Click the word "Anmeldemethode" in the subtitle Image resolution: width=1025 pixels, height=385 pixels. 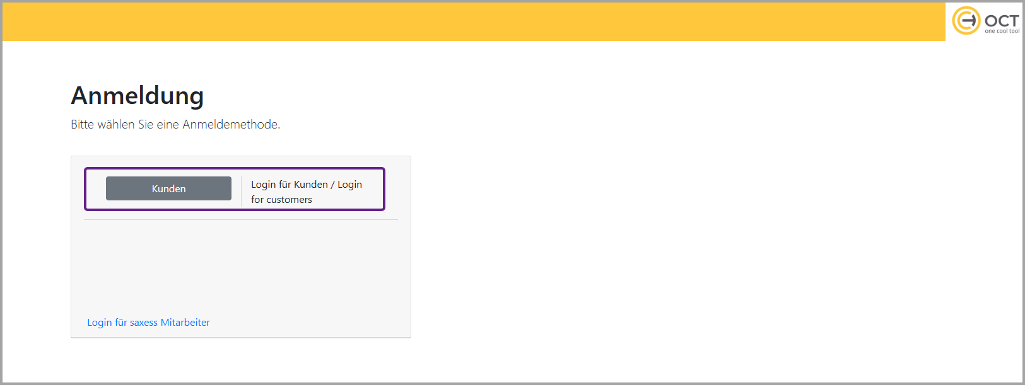pos(231,124)
